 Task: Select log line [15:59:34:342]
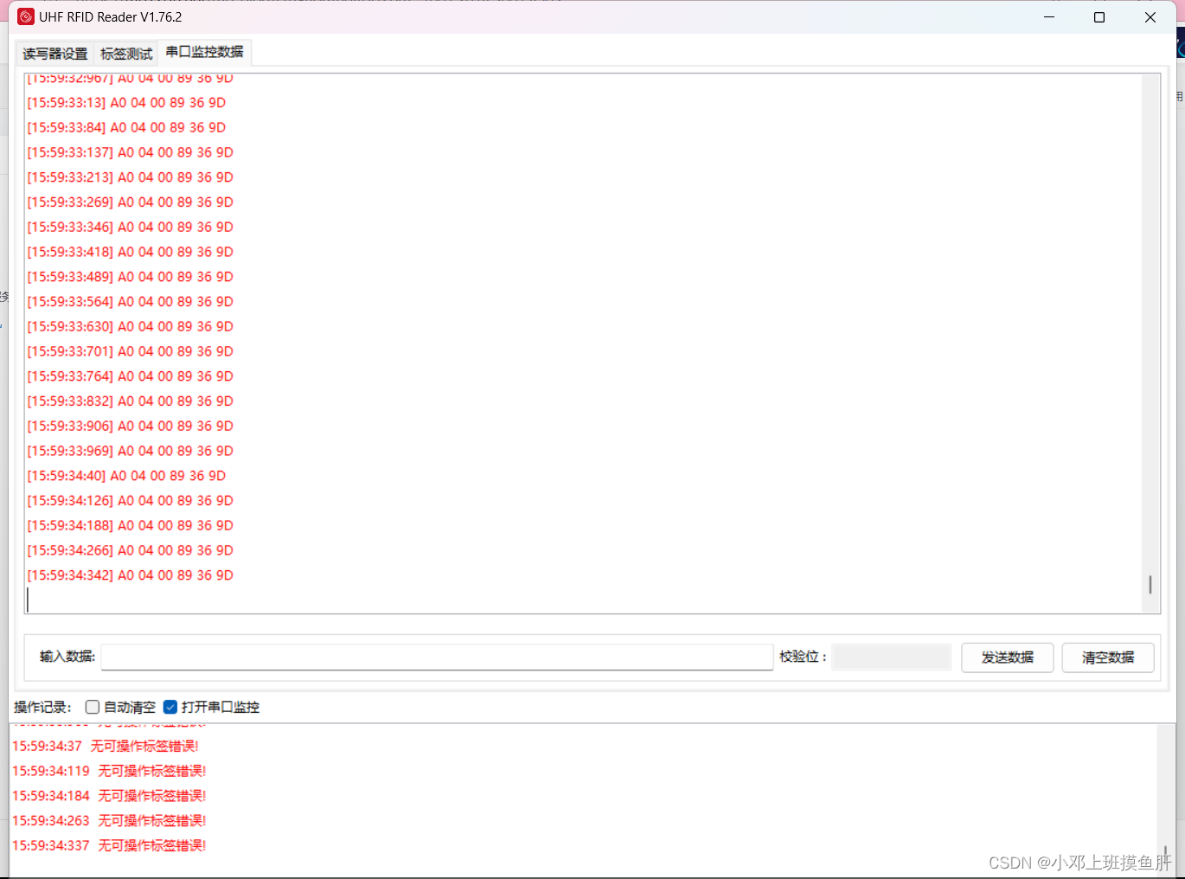pos(130,575)
